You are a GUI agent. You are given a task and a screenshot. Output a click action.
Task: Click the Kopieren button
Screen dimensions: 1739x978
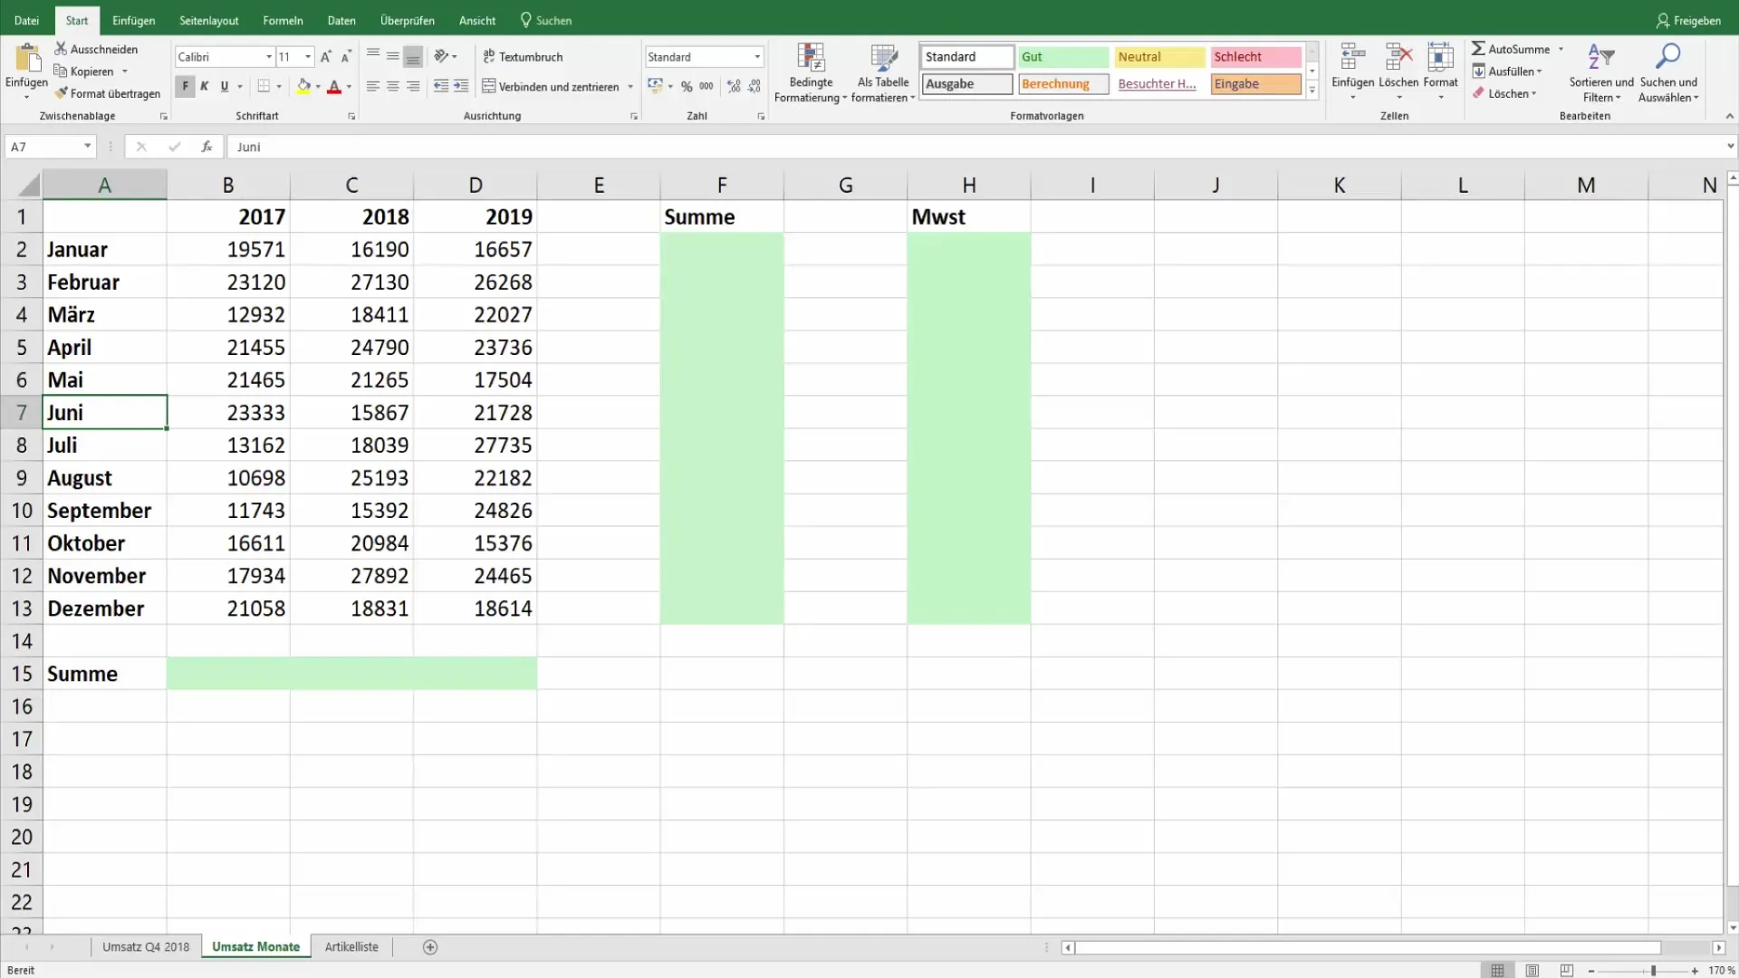point(83,72)
